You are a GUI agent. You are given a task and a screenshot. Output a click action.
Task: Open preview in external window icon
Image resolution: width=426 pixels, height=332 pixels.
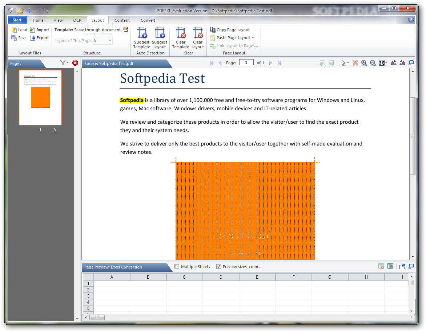[x=402, y=267]
